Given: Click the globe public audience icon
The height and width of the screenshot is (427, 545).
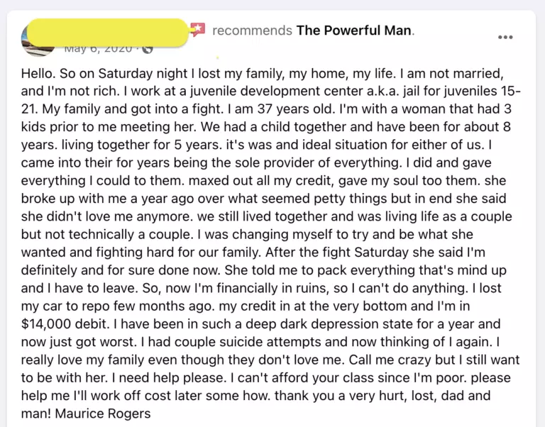Looking at the screenshot, I should pos(148,50).
